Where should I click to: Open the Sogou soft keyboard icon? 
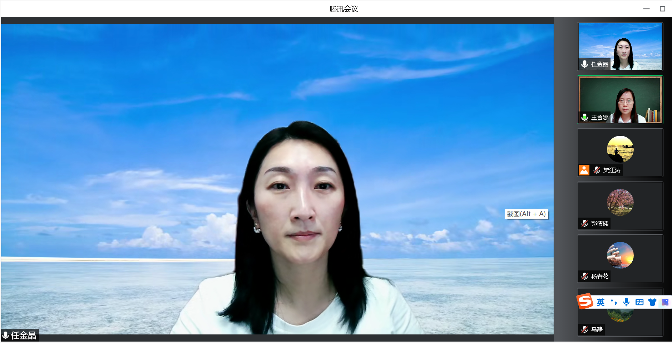point(639,302)
